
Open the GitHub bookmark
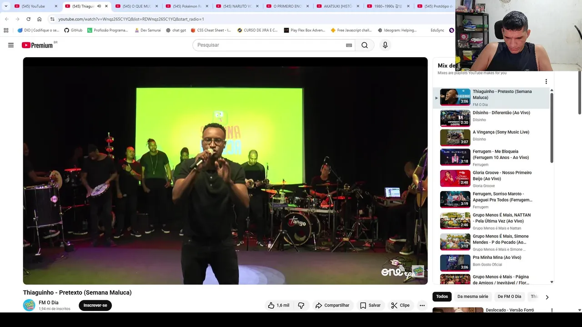tap(73, 30)
